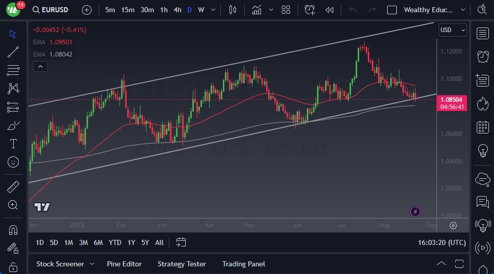This screenshot has height=274, width=494.
Task: Select the ruler measure tool
Action: click(13, 187)
